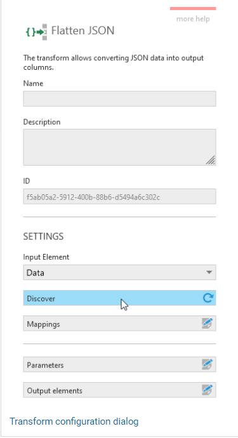Click the Description box resize grip

pyautogui.click(x=210, y=160)
